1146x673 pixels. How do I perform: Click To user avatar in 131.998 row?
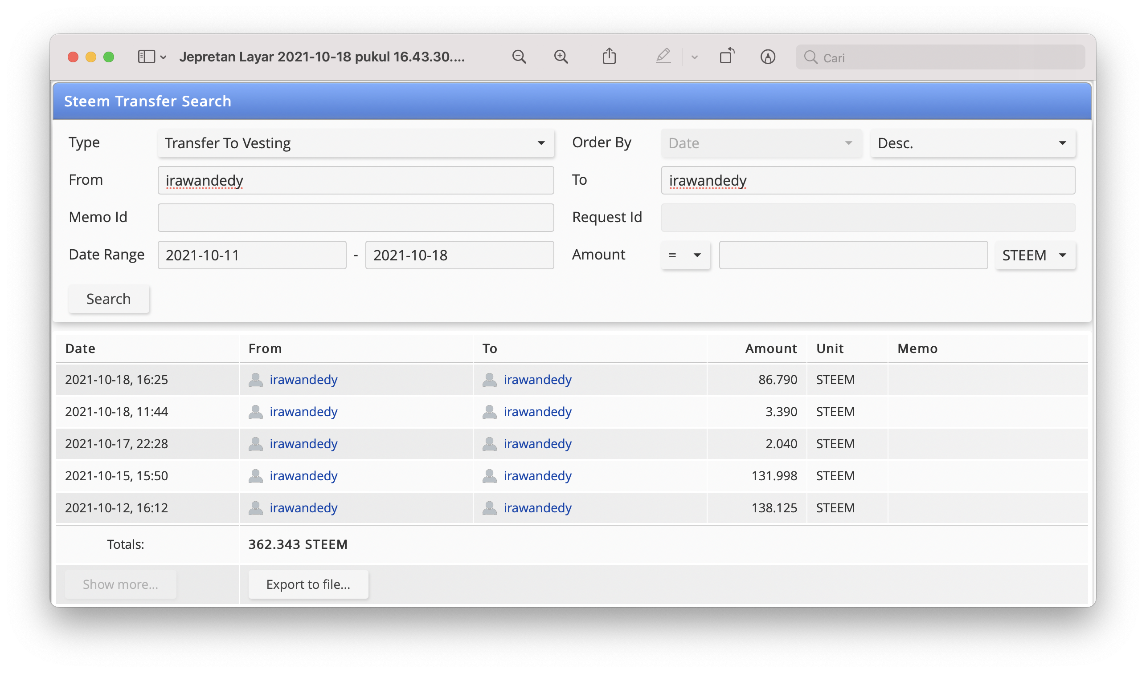[490, 475]
